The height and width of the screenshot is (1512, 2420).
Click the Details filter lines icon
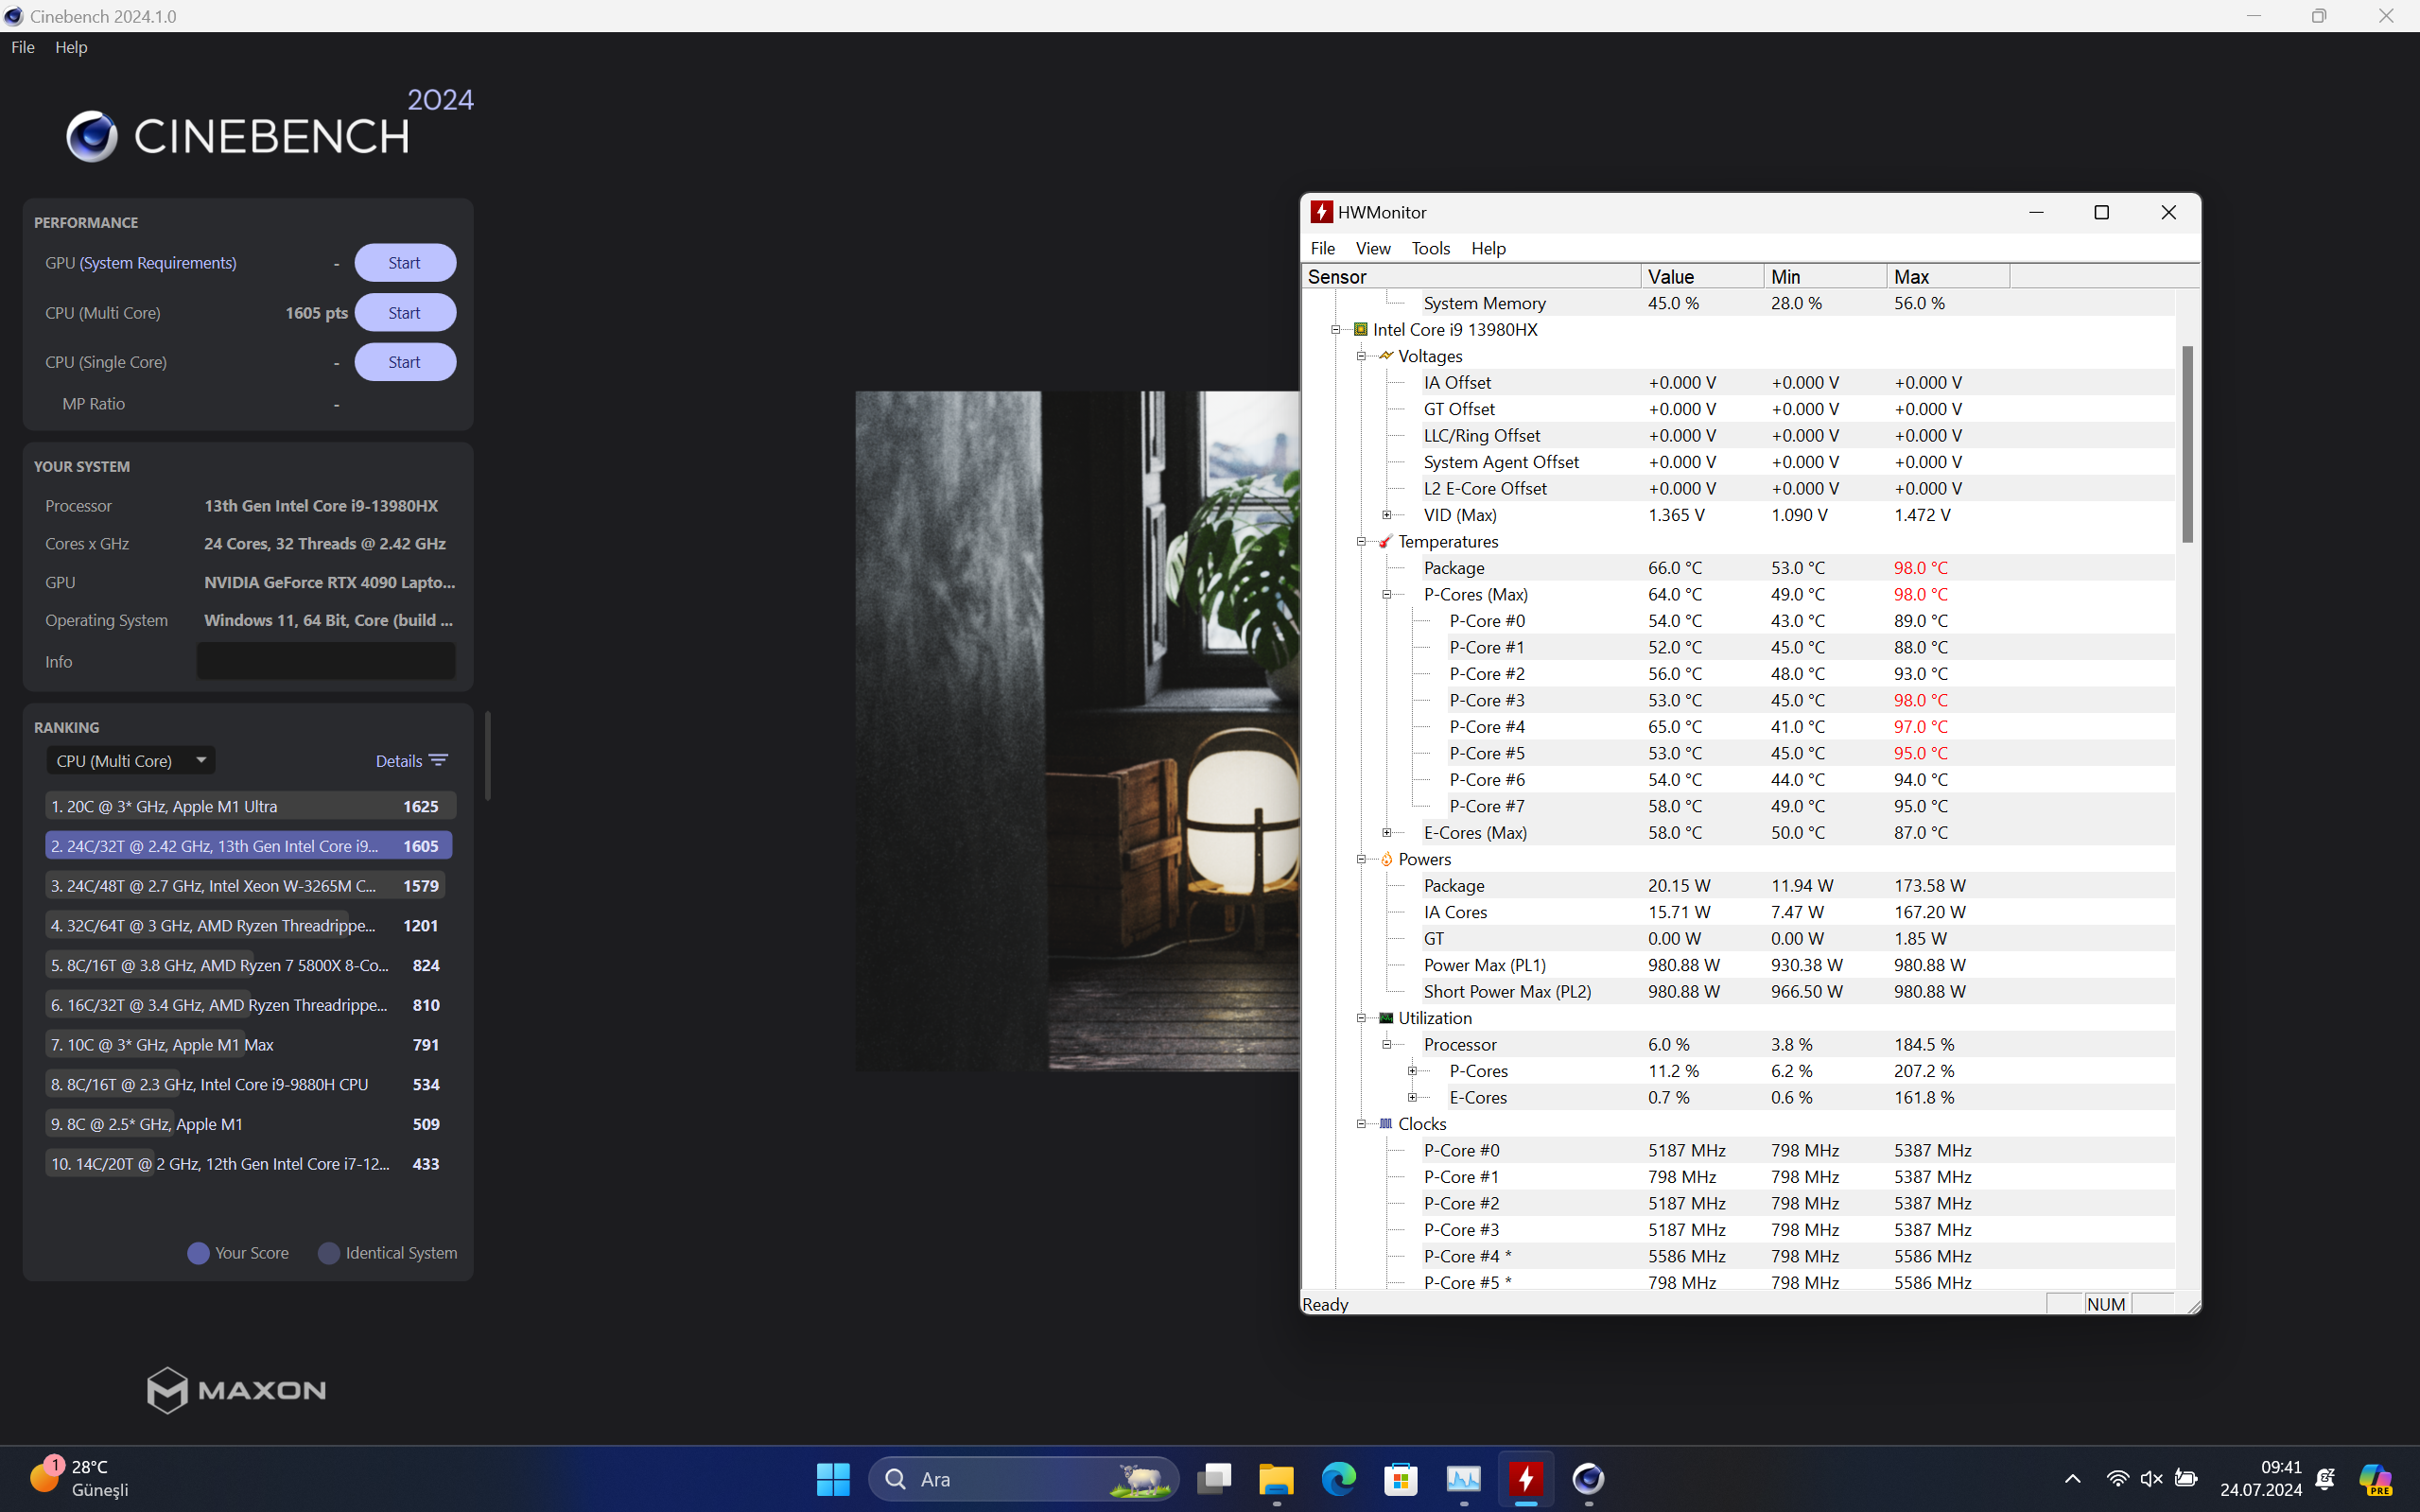pos(438,761)
